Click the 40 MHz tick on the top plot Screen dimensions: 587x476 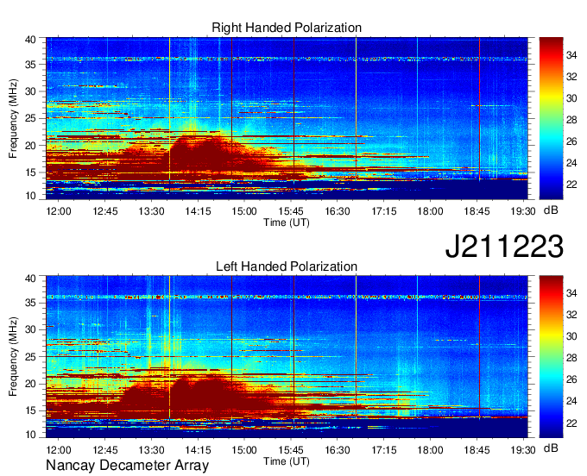(x=30, y=40)
